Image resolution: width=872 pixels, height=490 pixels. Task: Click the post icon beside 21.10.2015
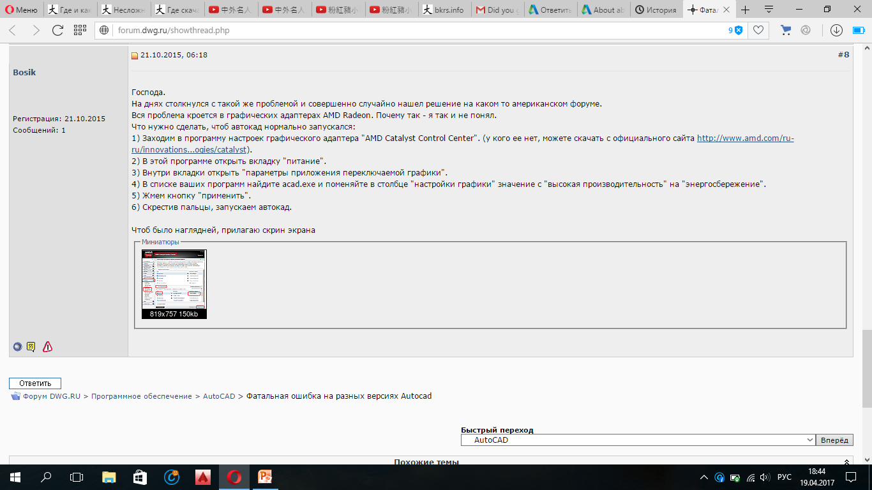pos(135,56)
